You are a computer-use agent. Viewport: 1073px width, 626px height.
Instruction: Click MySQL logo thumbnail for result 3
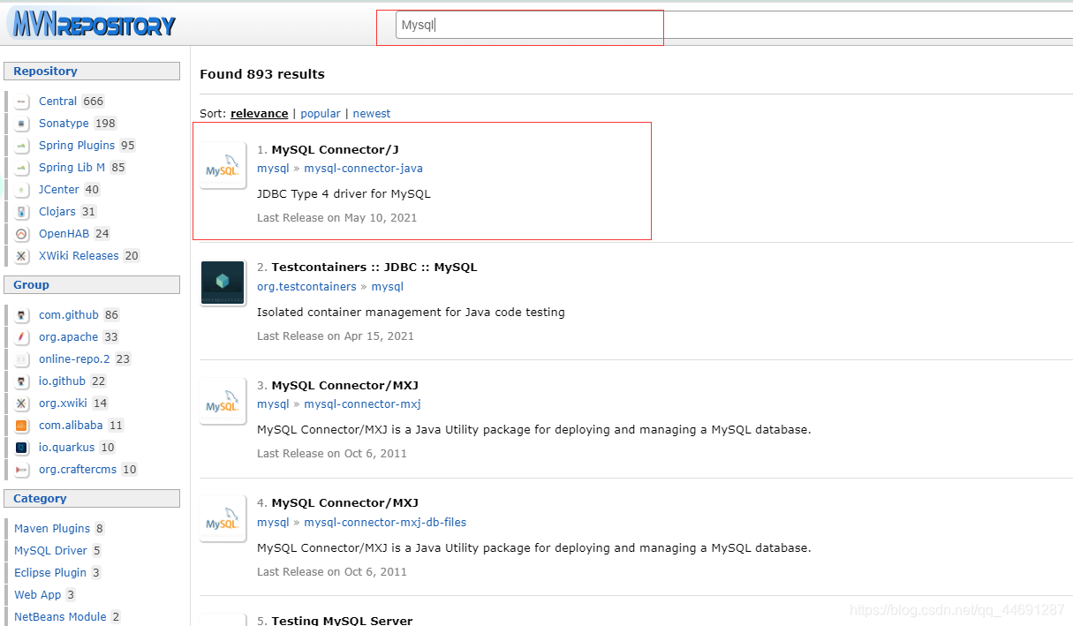[x=223, y=402]
